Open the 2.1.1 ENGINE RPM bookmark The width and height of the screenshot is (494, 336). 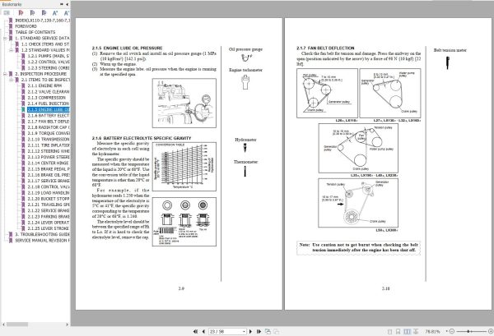point(44,85)
